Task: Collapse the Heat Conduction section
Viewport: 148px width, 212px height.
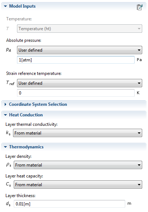Action: point(5,115)
